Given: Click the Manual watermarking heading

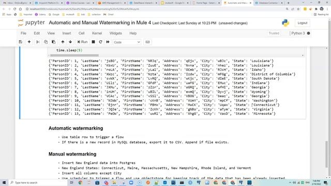Looking at the screenshot, I should (72, 154).
